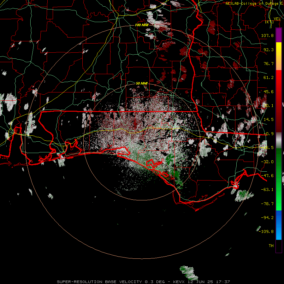The height and width of the screenshot is (284, 284).
Task: Click the -47.6 velocity scale value
Action: click(x=267, y=176)
